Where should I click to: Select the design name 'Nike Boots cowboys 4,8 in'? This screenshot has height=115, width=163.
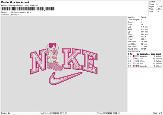click(x=21, y=12)
